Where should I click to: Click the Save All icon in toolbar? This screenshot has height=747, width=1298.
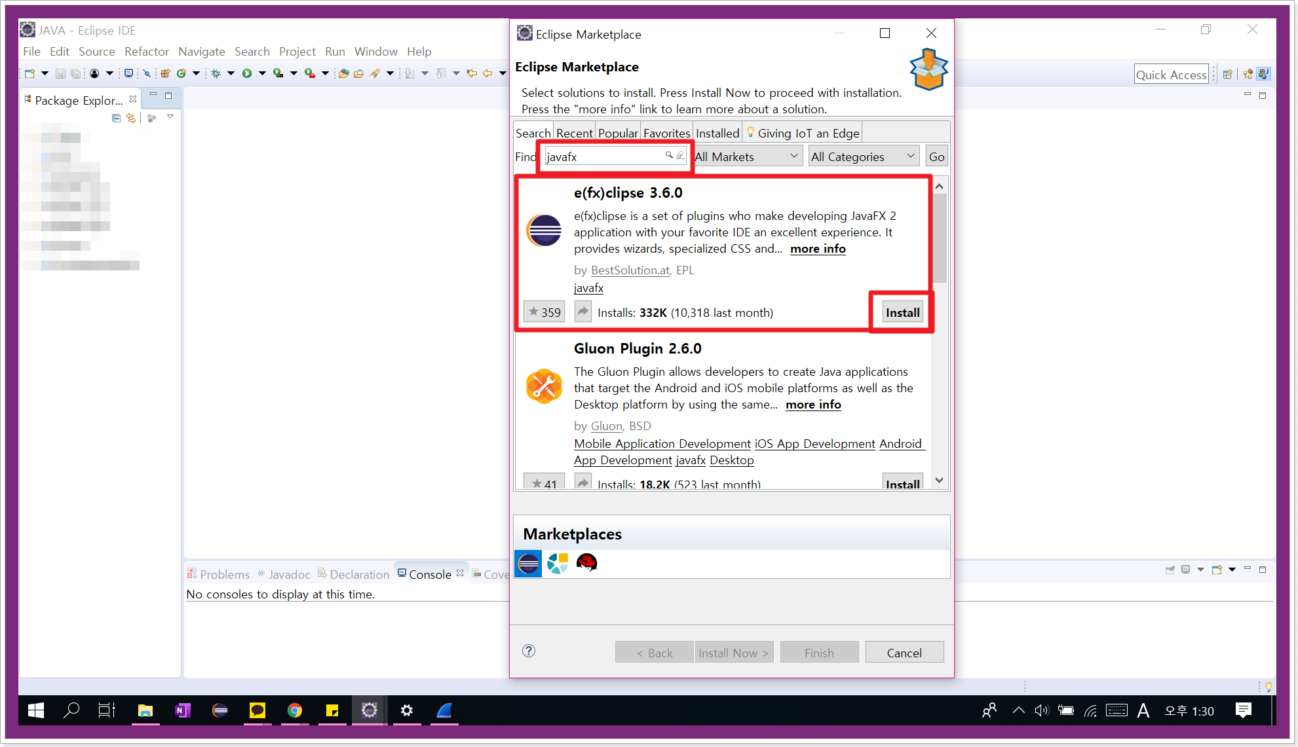(x=75, y=73)
